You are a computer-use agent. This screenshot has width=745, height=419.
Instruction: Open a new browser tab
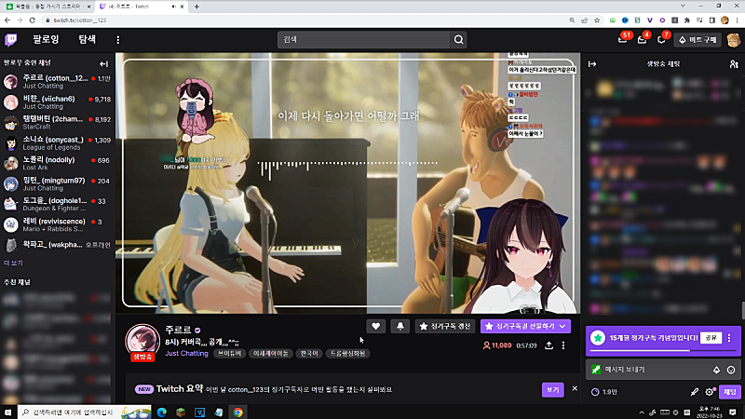[196, 7]
